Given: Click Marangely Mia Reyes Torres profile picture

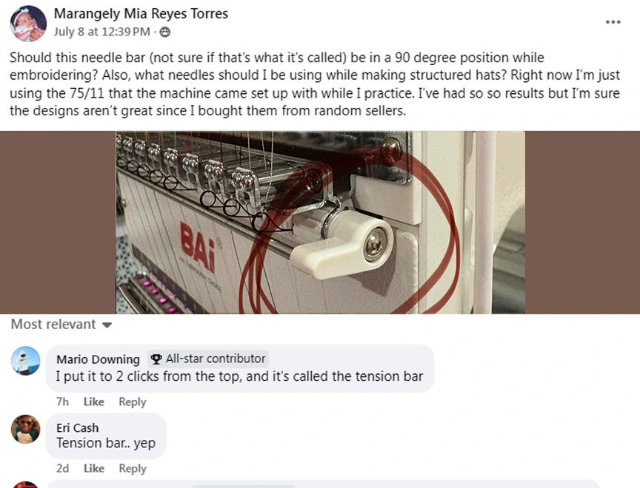Looking at the screenshot, I should point(28,23).
